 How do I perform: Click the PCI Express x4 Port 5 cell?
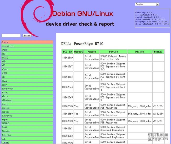[113, 97]
